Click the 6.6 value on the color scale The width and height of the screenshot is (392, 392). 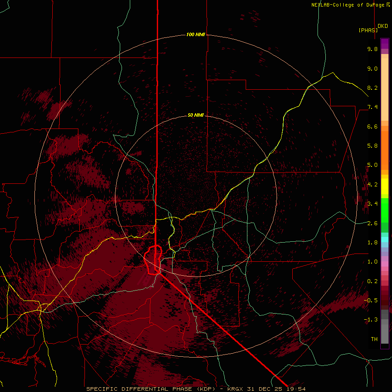[x=372, y=126]
